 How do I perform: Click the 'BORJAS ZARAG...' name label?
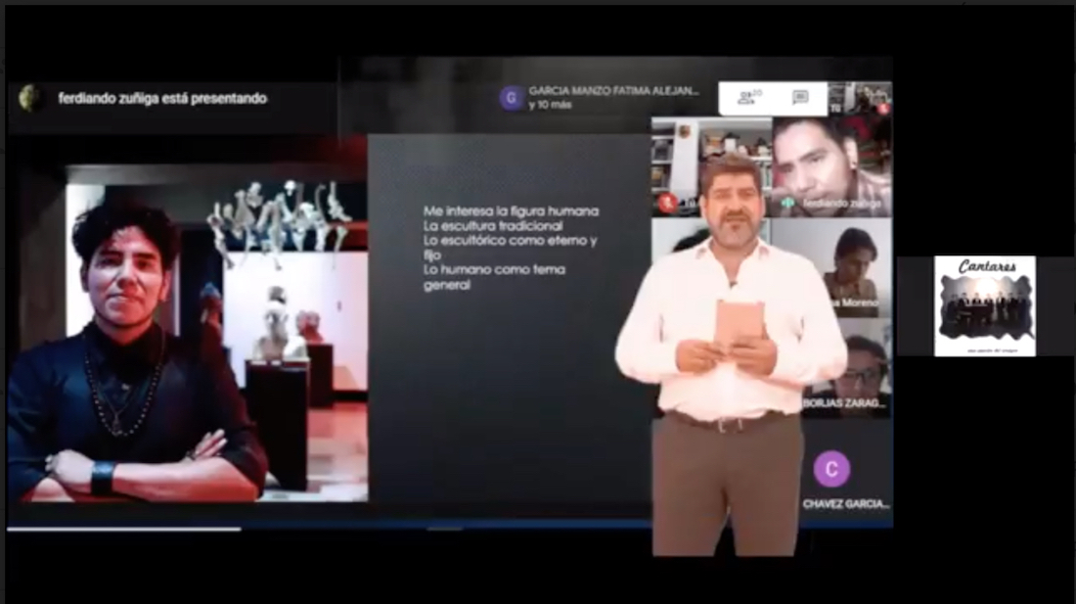[845, 403]
